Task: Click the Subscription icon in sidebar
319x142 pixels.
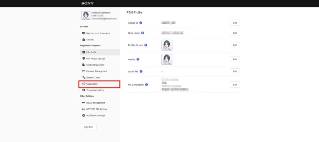Action: 83,84
